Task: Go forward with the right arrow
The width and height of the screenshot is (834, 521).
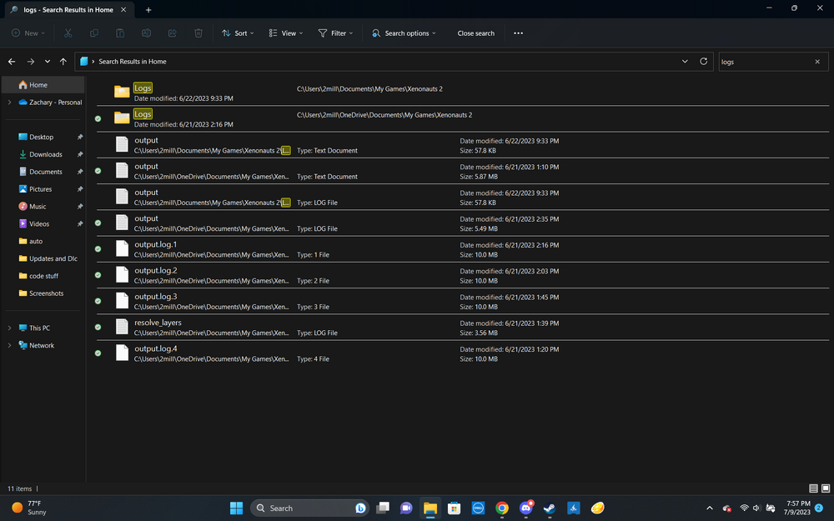Action: tap(31, 62)
